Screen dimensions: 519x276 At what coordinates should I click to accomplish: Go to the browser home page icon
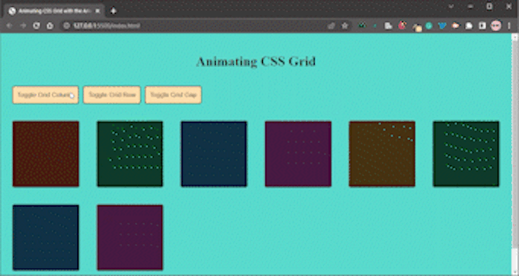[x=50, y=25]
